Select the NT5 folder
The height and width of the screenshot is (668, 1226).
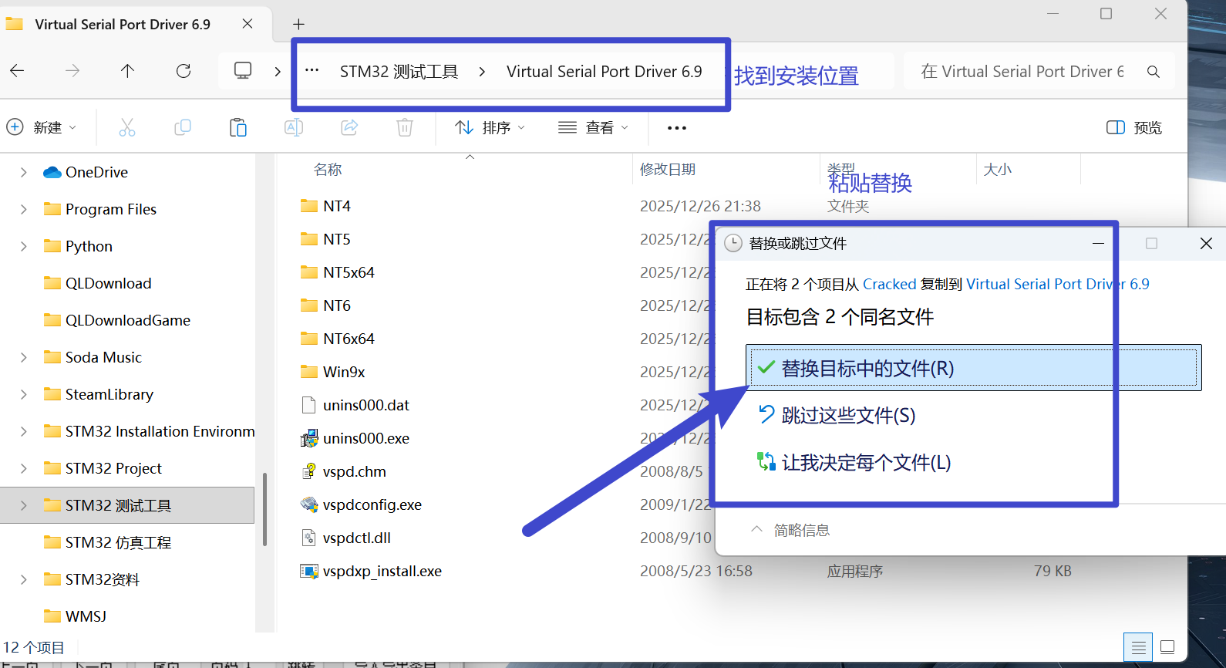pos(337,239)
